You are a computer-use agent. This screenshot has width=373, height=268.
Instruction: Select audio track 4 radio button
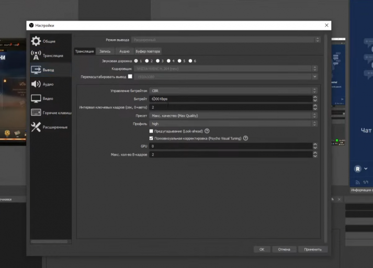[168, 61]
